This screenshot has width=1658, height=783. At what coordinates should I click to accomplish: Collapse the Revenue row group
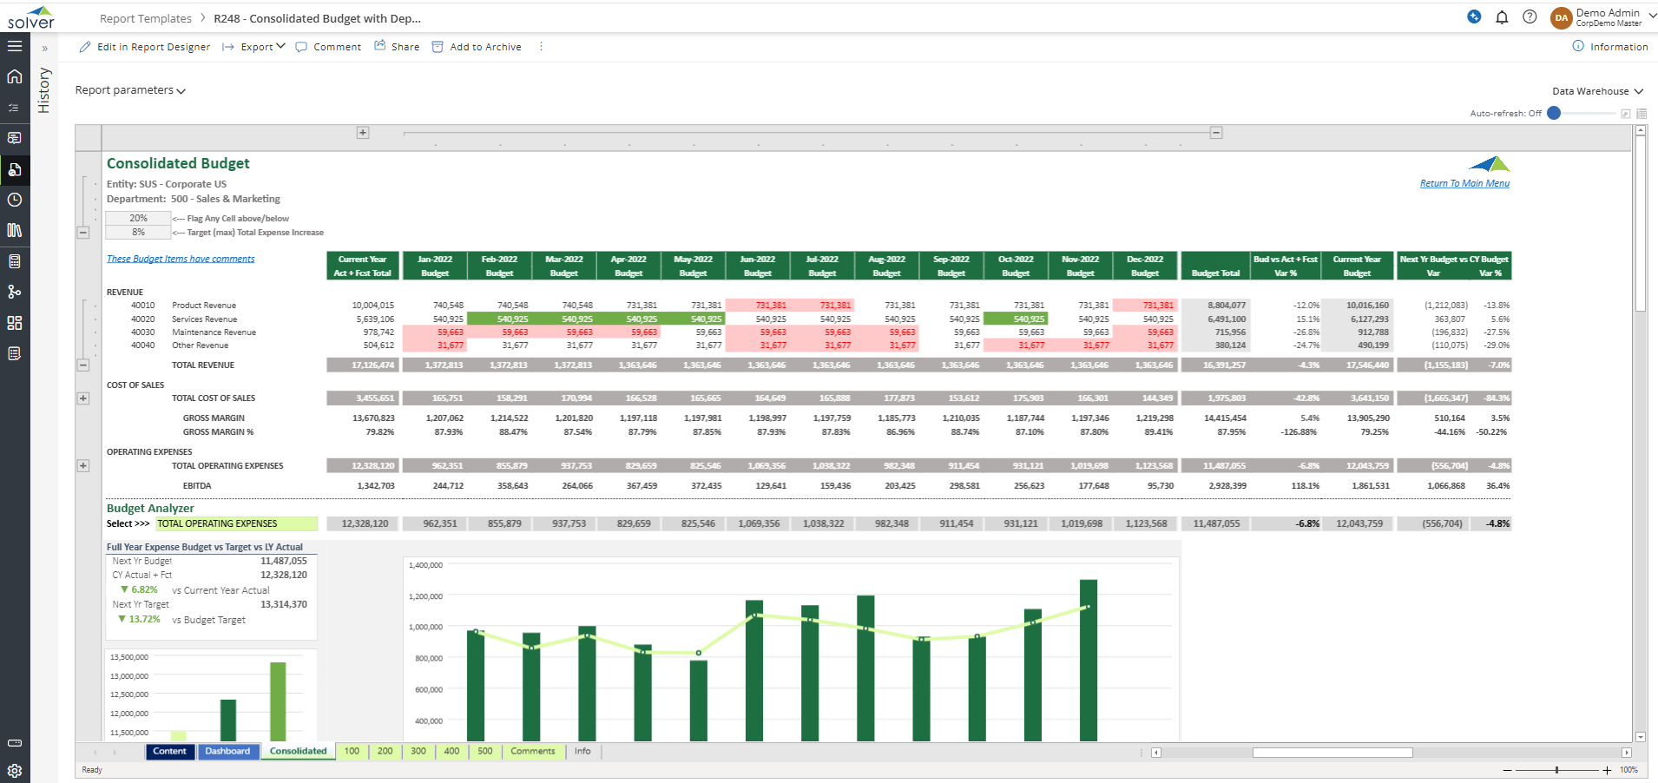tap(83, 365)
